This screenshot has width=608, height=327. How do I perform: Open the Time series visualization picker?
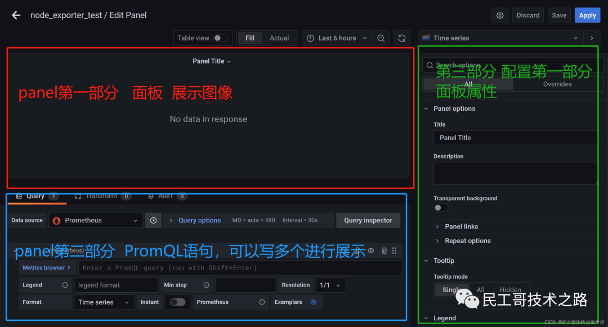(501, 38)
